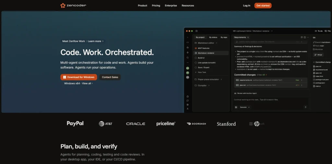Switch to the By repo tab
Screen dimensions: 332x164
pyautogui.click(x=224, y=37)
